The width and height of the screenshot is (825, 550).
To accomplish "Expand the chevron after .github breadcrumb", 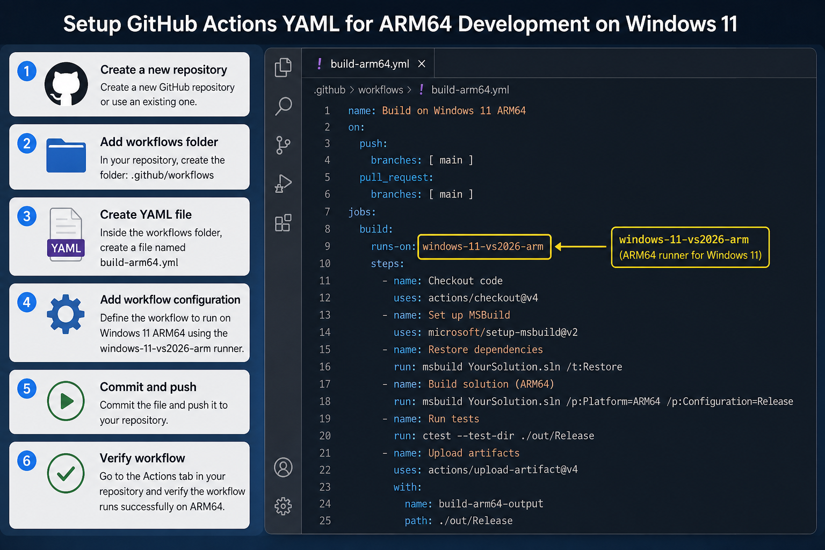I will point(352,90).
